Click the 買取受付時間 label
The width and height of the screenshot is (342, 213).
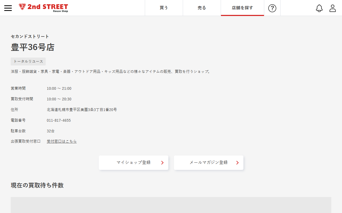pos(22,99)
